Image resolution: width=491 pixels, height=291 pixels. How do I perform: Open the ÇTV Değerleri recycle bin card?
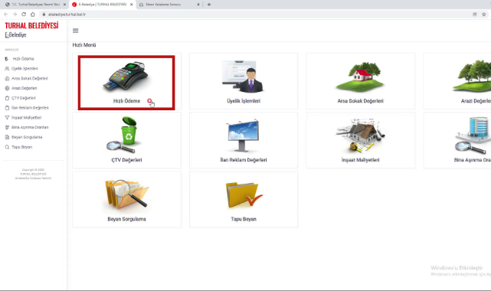coord(126,140)
